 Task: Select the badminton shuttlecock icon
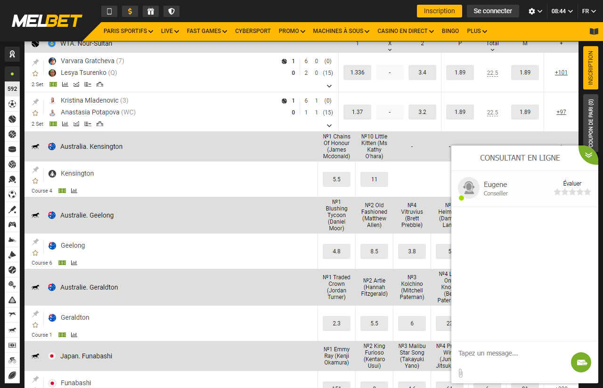pyautogui.click(x=12, y=255)
